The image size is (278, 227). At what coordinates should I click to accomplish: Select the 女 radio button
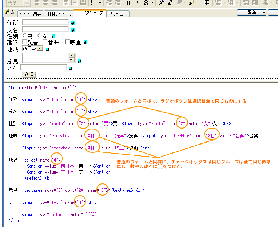[x=39, y=36]
